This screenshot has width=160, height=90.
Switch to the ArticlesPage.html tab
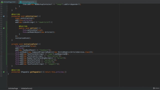(9, 2)
